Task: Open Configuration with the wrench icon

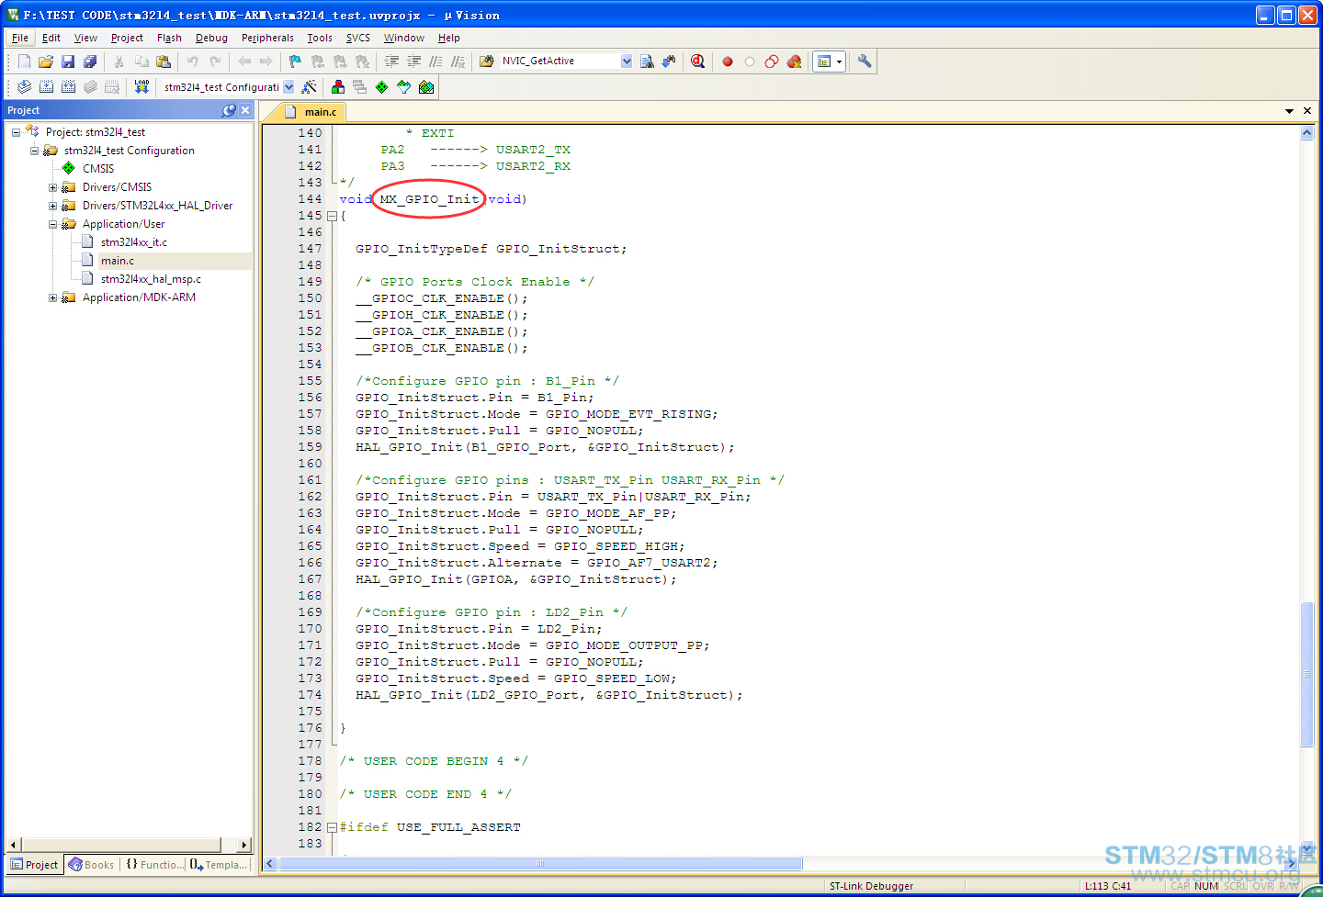Action: point(865,62)
